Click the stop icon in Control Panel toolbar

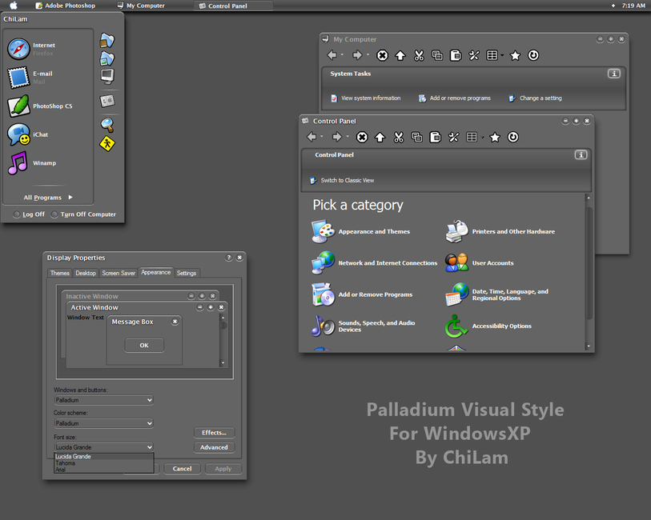[x=362, y=137]
